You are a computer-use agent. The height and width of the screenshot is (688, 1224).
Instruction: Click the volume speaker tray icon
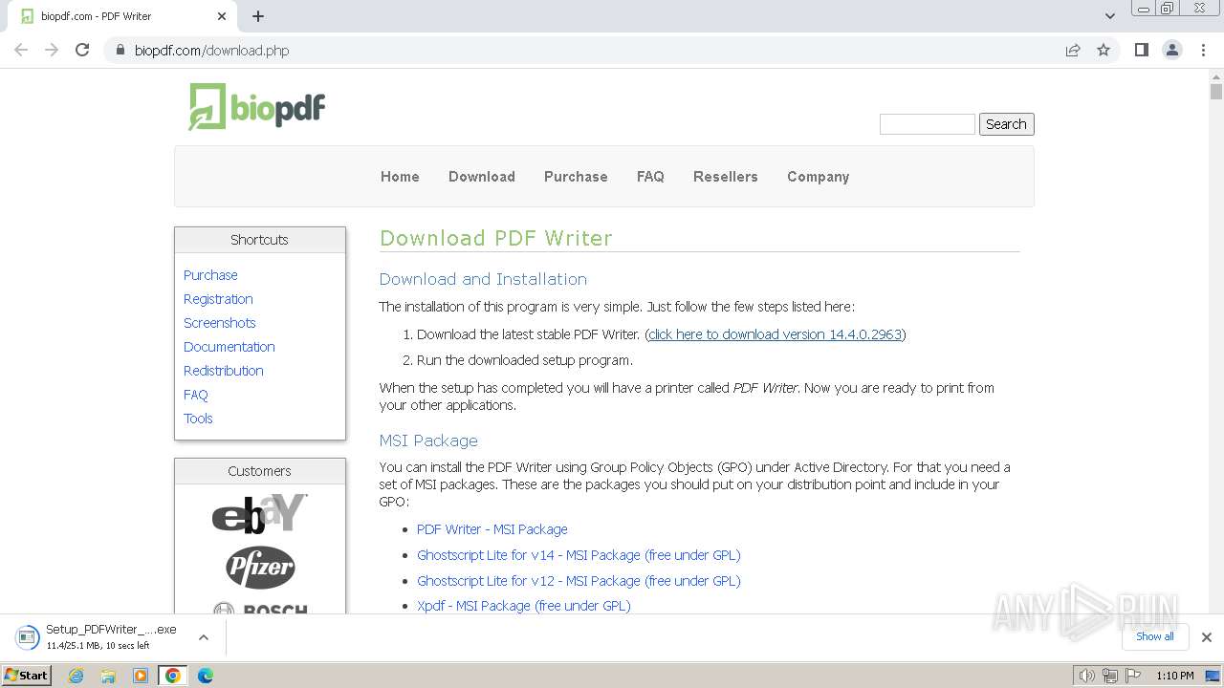1086,676
